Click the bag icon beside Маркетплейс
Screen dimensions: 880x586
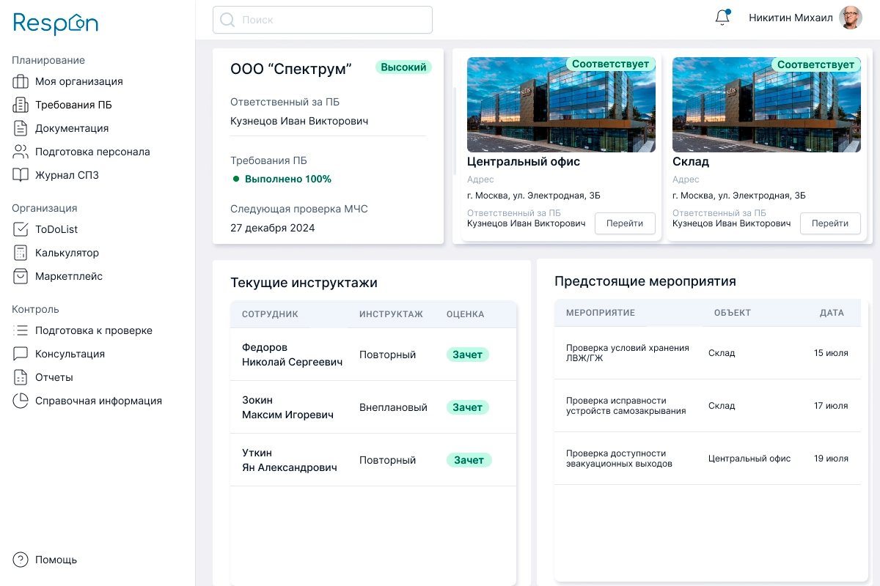pos(21,276)
